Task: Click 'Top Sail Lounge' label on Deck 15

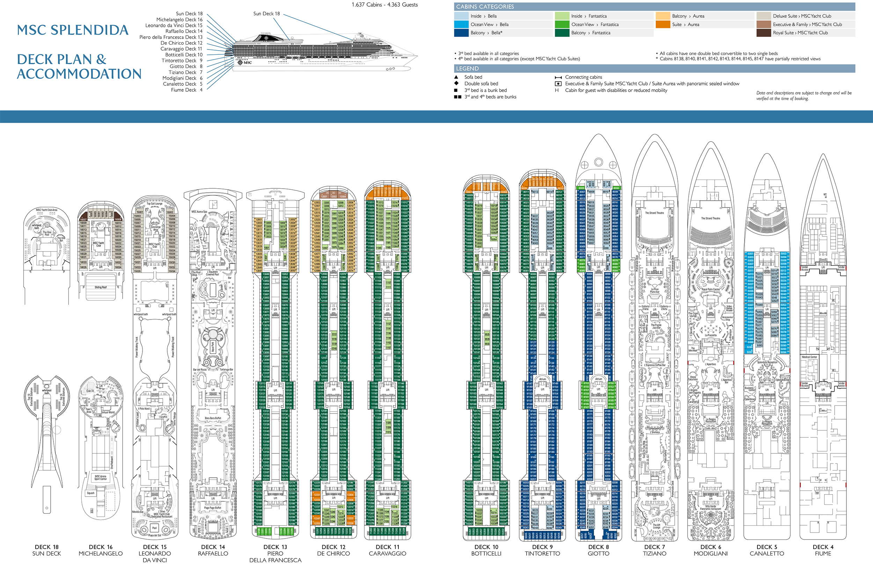Action: click(x=154, y=204)
